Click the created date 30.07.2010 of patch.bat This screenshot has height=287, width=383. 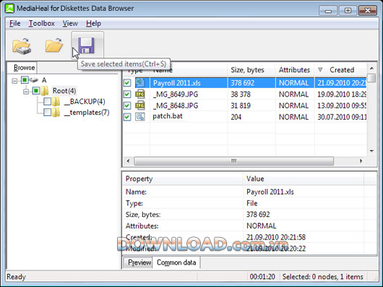[342, 117]
